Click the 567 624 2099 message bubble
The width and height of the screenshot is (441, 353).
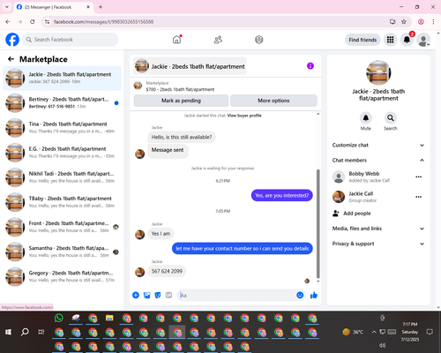(167, 271)
